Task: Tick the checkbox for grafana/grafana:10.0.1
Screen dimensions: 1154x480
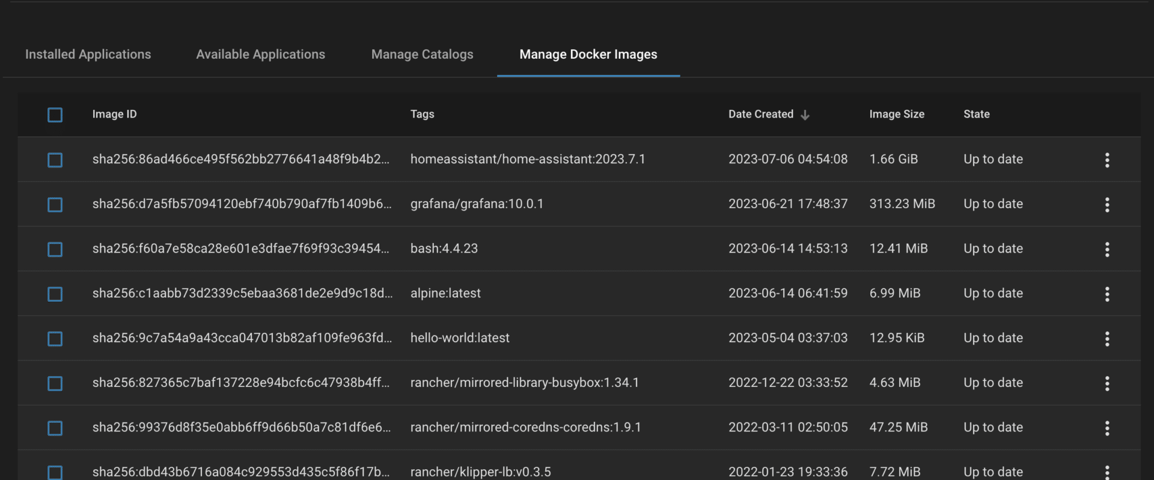Action: click(55, 205)
